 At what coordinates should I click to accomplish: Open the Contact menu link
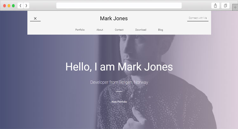coord(119,30)
